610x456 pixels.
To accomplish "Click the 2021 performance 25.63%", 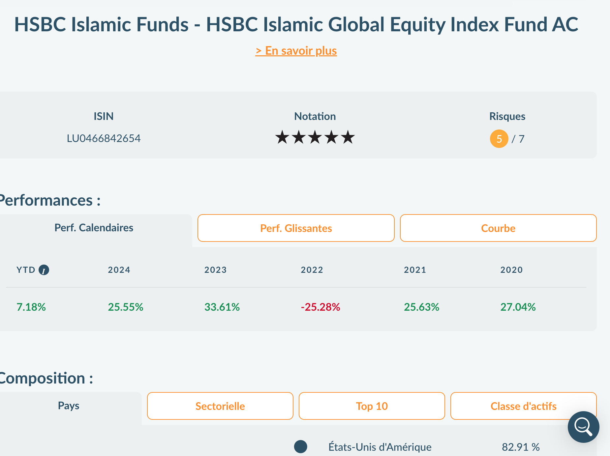I will tap(422, 307).
